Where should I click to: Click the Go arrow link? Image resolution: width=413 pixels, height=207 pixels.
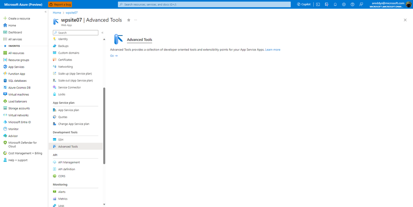pyautogui.click(x=114, y=56)
